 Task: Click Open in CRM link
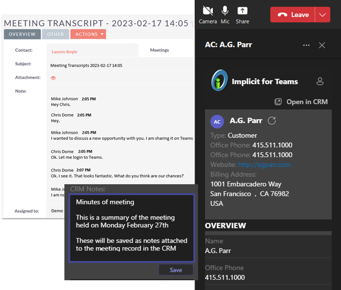301,102
